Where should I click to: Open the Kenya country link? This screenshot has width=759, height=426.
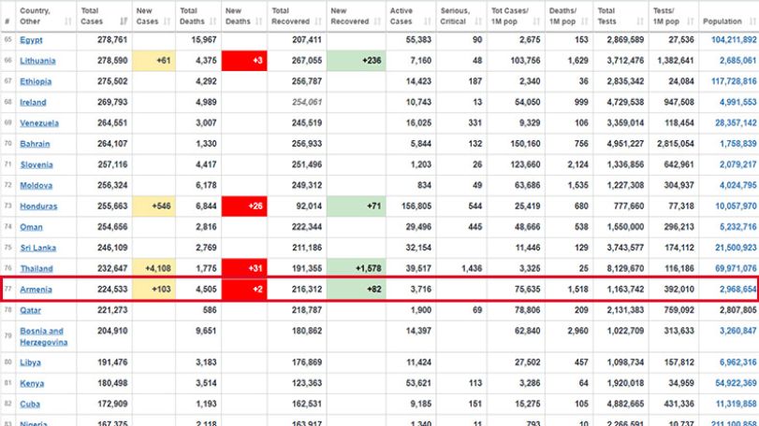[32, 384]
